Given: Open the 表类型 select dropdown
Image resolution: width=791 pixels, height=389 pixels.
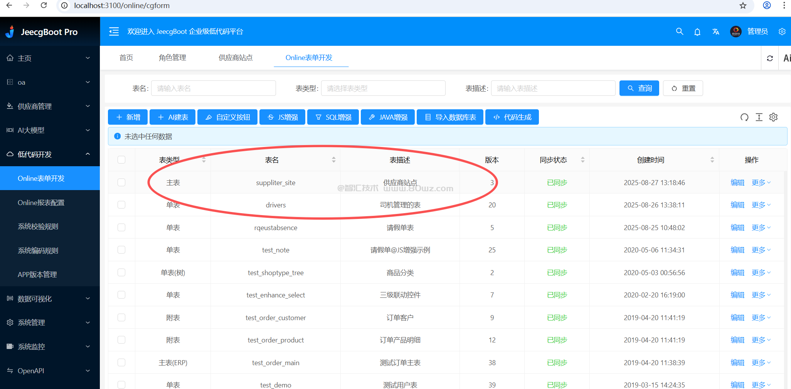Looking at the screenshot, I should pos(383,88).
